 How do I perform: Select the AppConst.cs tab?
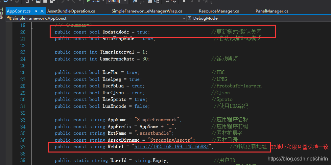(19, 11)
